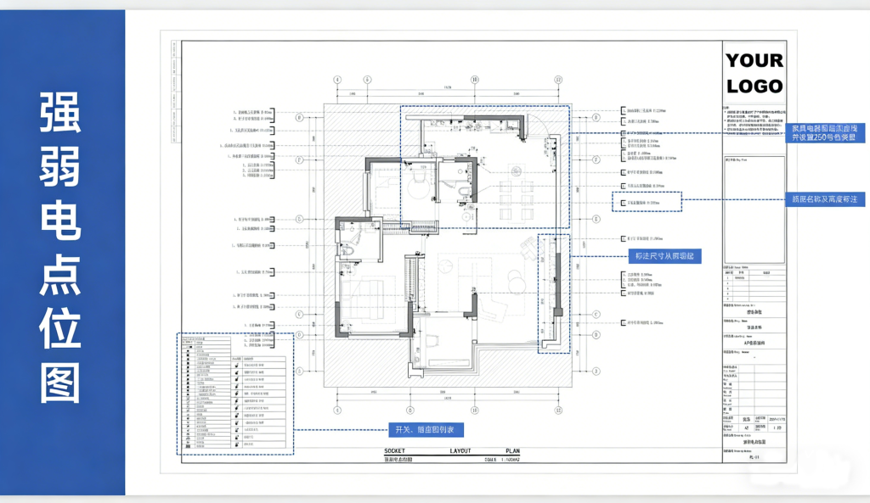870x503 pixels.
Task: Click the switch and socket legend table
Action: pyautogui.click(x=235, y=394)
